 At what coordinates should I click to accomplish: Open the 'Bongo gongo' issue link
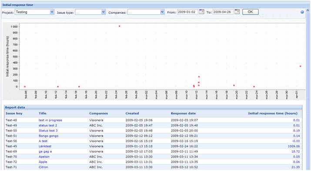point(48,136)
